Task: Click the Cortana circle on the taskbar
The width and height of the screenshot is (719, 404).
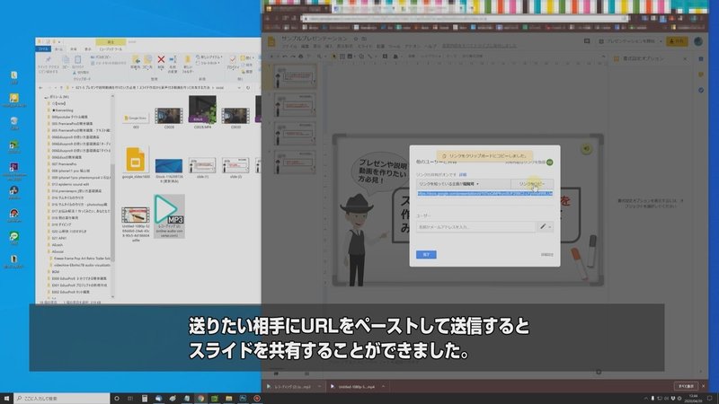Action: point(117,399)
